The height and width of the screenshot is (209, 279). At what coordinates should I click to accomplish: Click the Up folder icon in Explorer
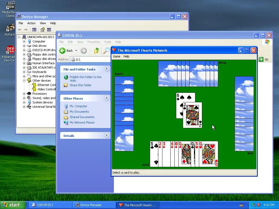tap(97, 51)
